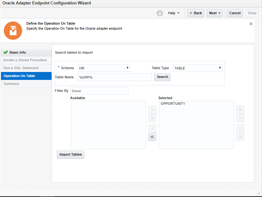Click the Table Name input field
This screenshot has height=197, width=262.
click(x=115, y=77)
